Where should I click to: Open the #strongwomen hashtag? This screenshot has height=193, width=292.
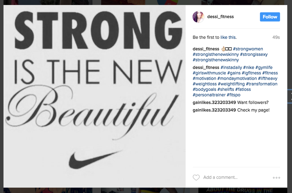coord(248,49)
